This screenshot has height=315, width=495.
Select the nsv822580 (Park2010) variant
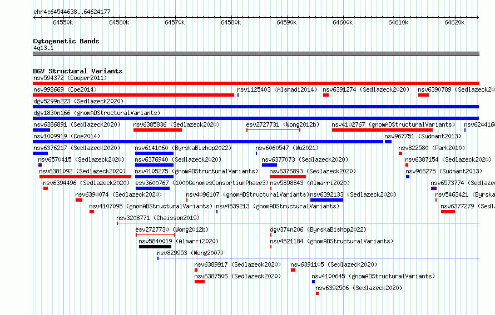pyautogui.click(x=432, y=148)
